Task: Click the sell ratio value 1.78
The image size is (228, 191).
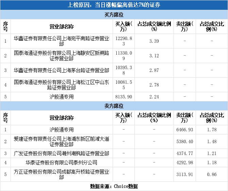Action: pos(212,130)
